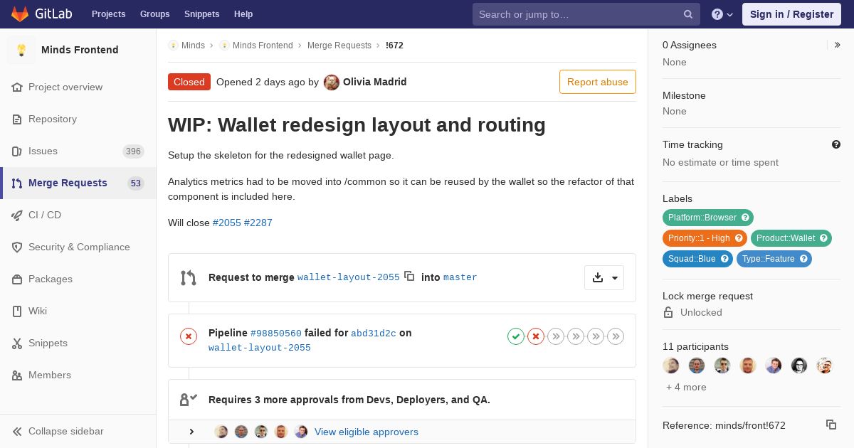
Task: Click the failed pipeline status icon
Action: click(189, 336)
